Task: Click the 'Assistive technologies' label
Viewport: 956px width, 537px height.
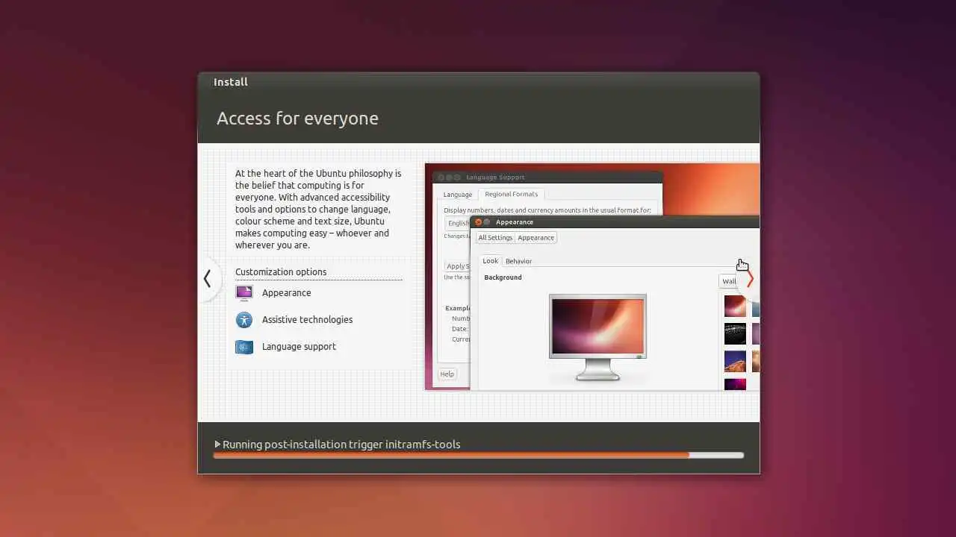Action: (x=307, y=320)
